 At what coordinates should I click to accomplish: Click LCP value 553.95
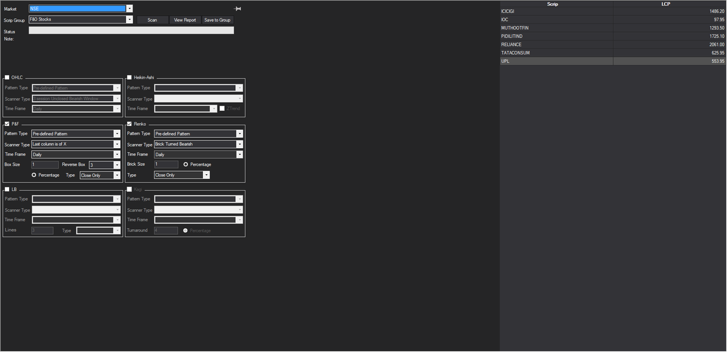718,62
